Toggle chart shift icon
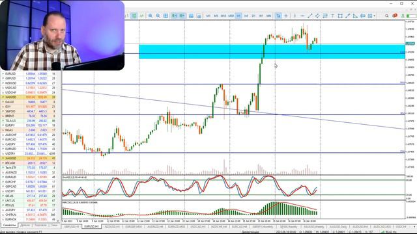417x234 pixels. pos(182,16)
